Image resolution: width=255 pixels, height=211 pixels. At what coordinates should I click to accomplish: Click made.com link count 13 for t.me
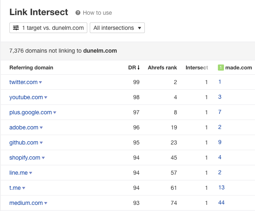221,188
